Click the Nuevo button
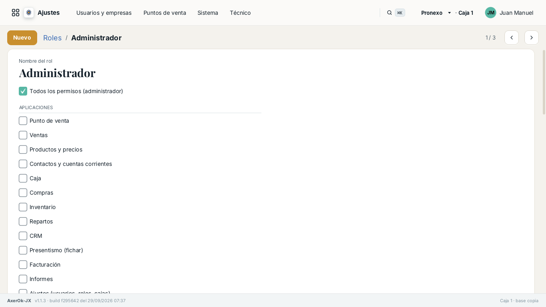Viewport: 546px width, 307px height. point(22,38)
